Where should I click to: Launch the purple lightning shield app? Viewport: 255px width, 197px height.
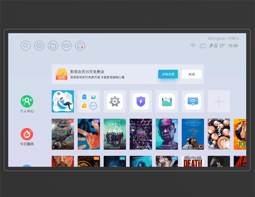tap(141, 101)
